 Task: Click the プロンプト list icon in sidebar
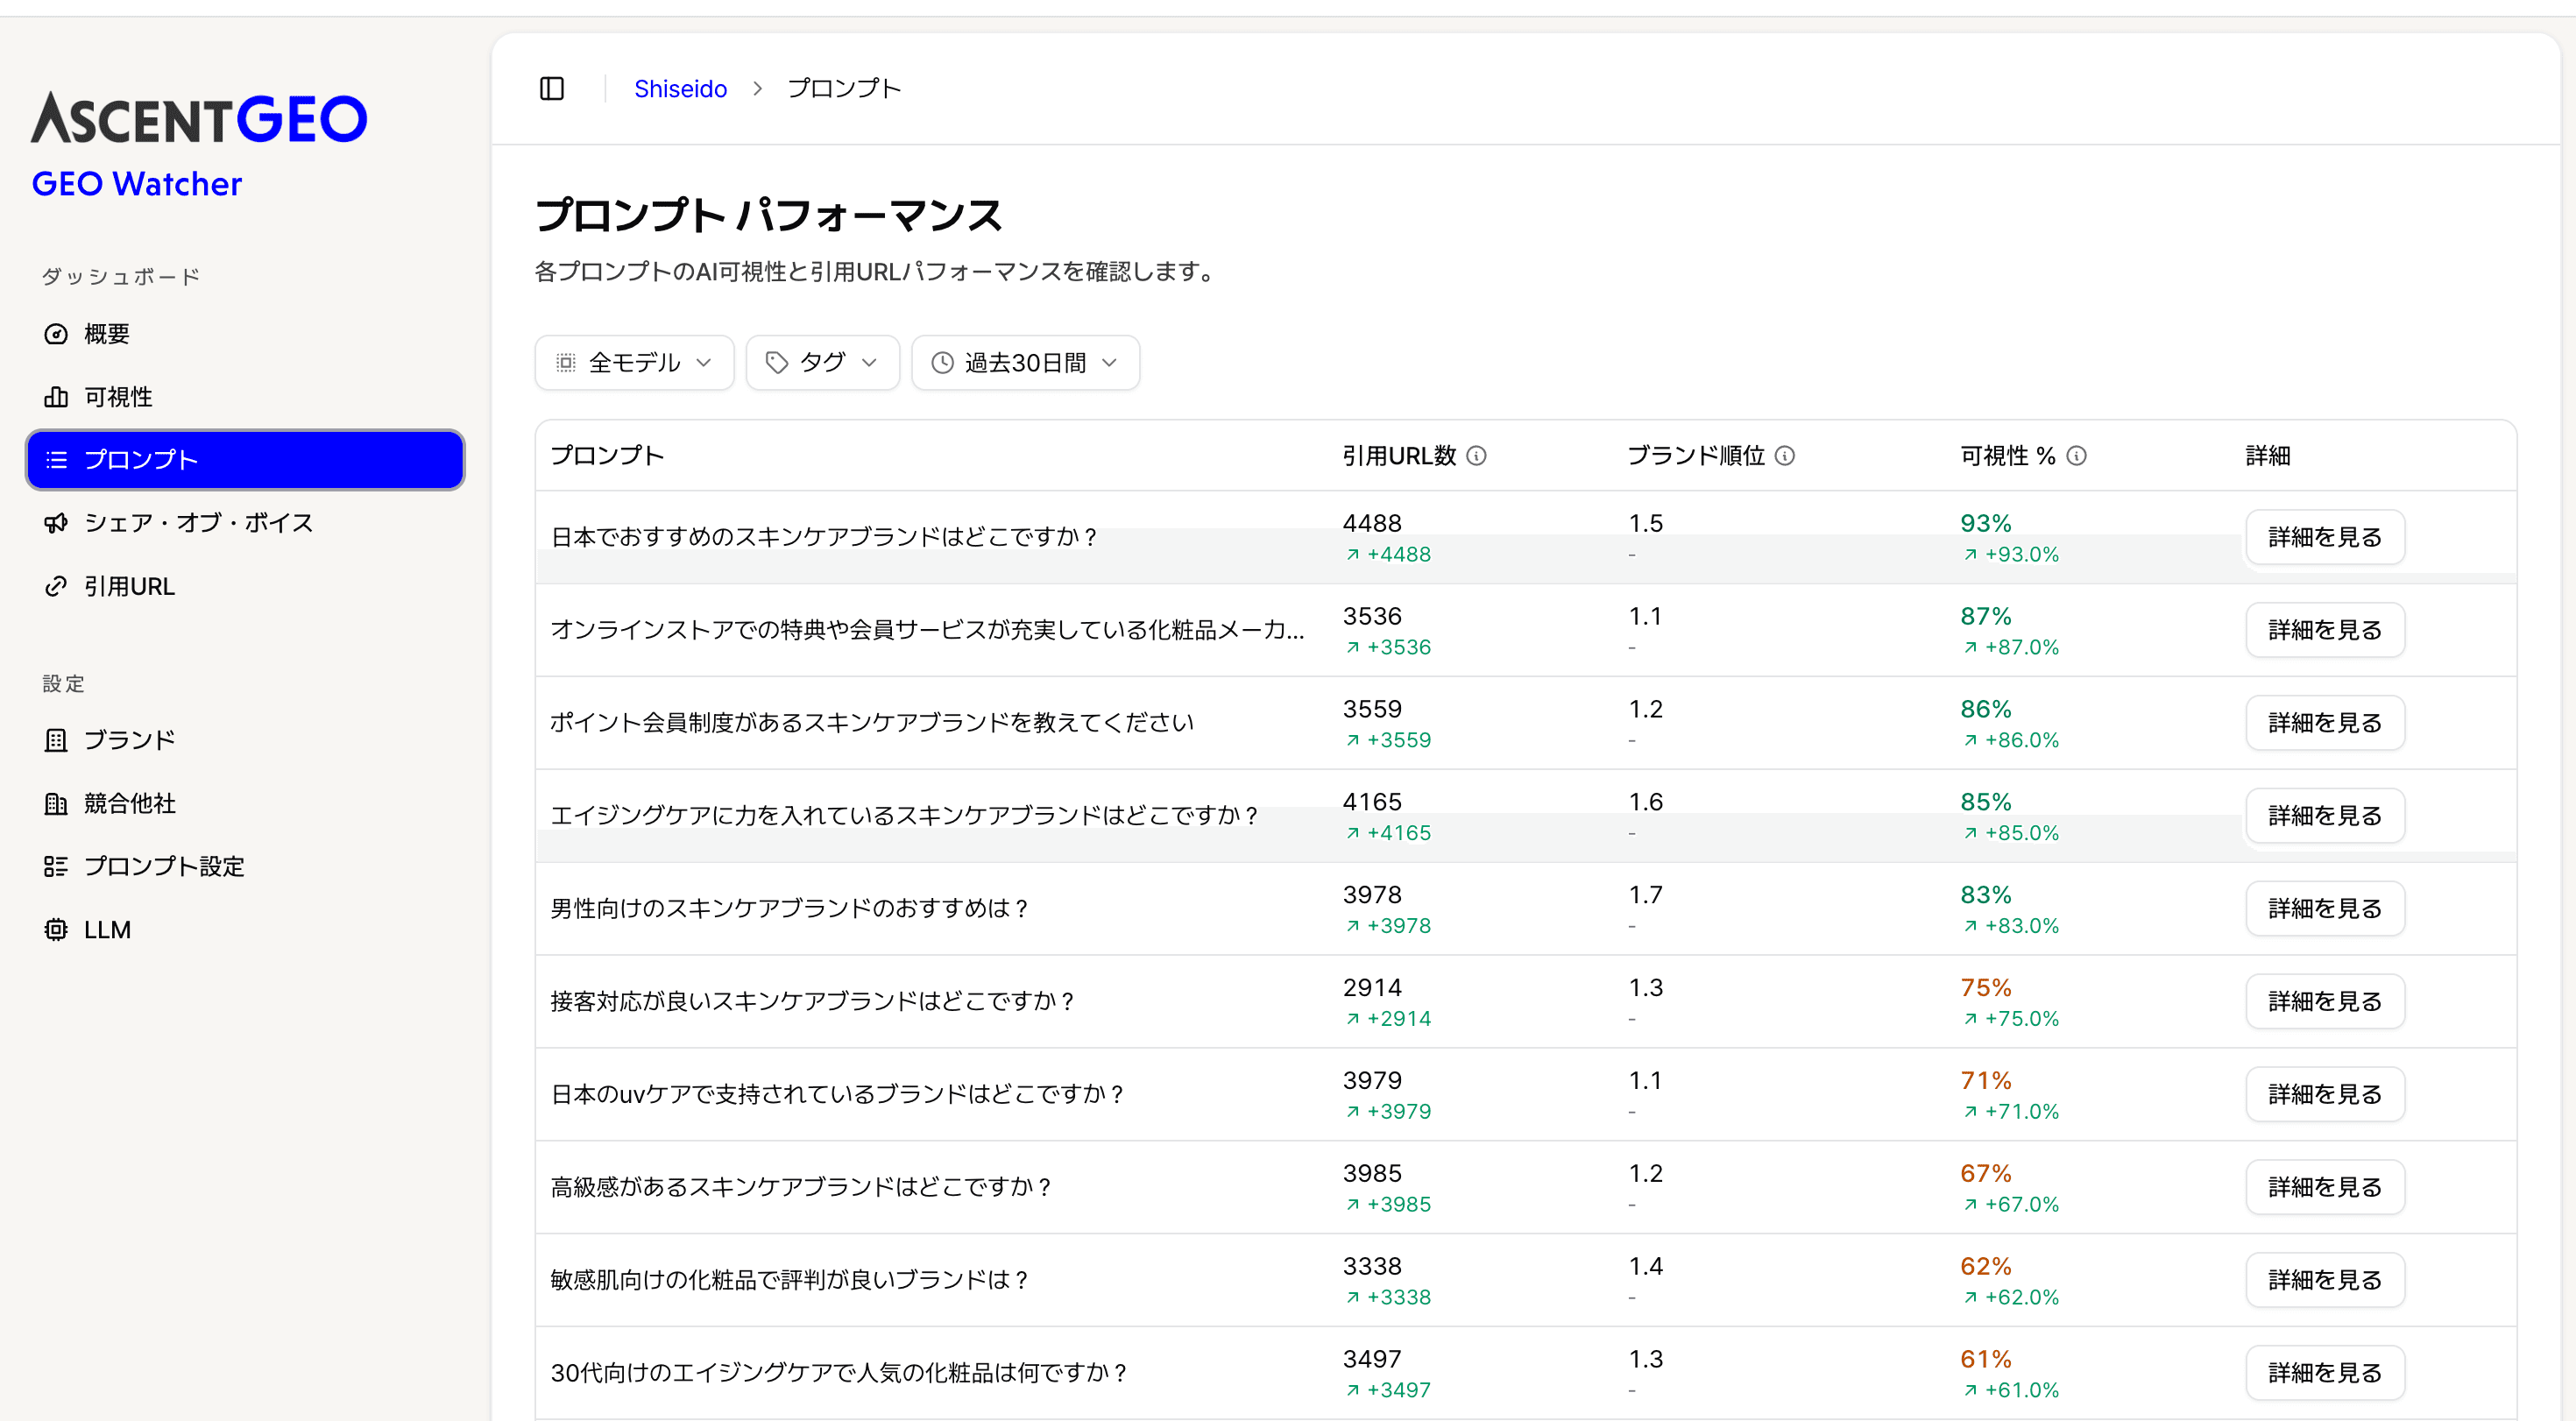[56, 460]
